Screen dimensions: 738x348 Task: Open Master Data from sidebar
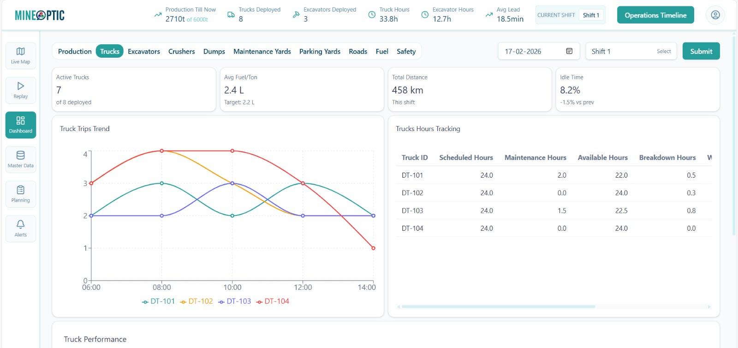21,159
